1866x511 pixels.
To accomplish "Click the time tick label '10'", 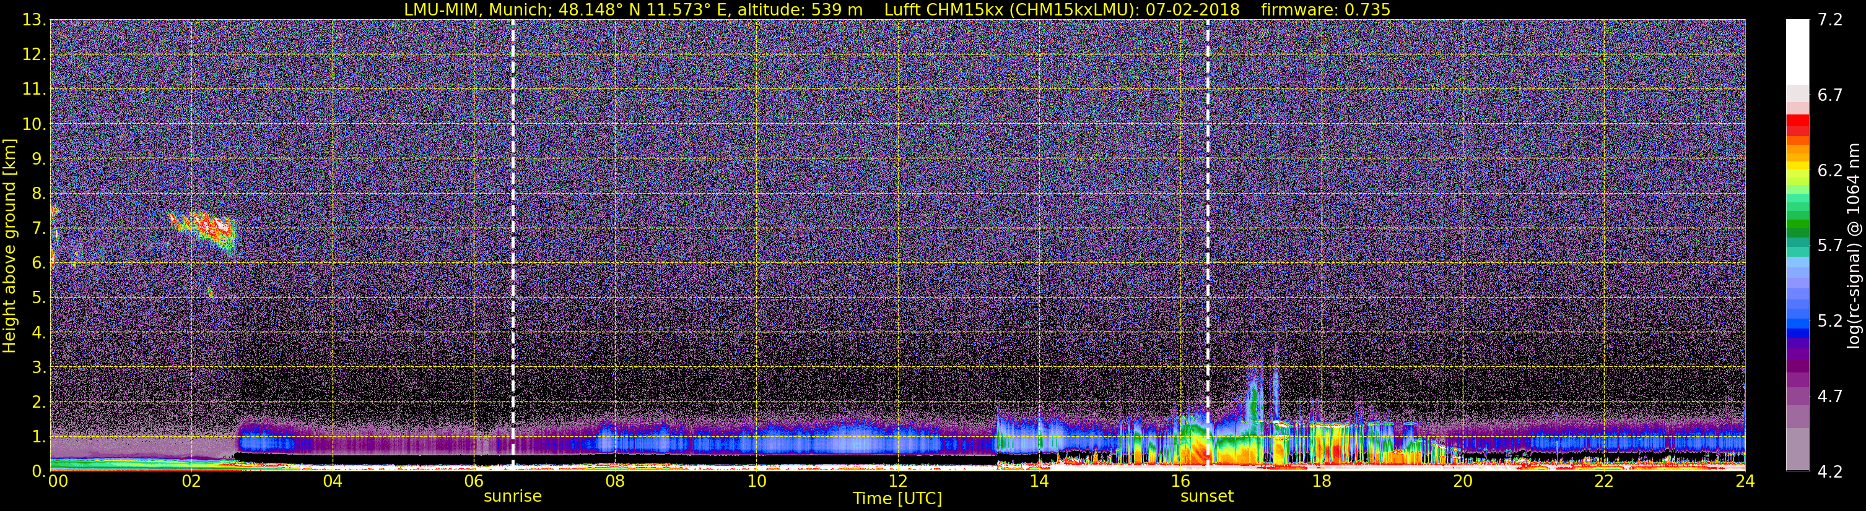I will click(x=756, y=481).
